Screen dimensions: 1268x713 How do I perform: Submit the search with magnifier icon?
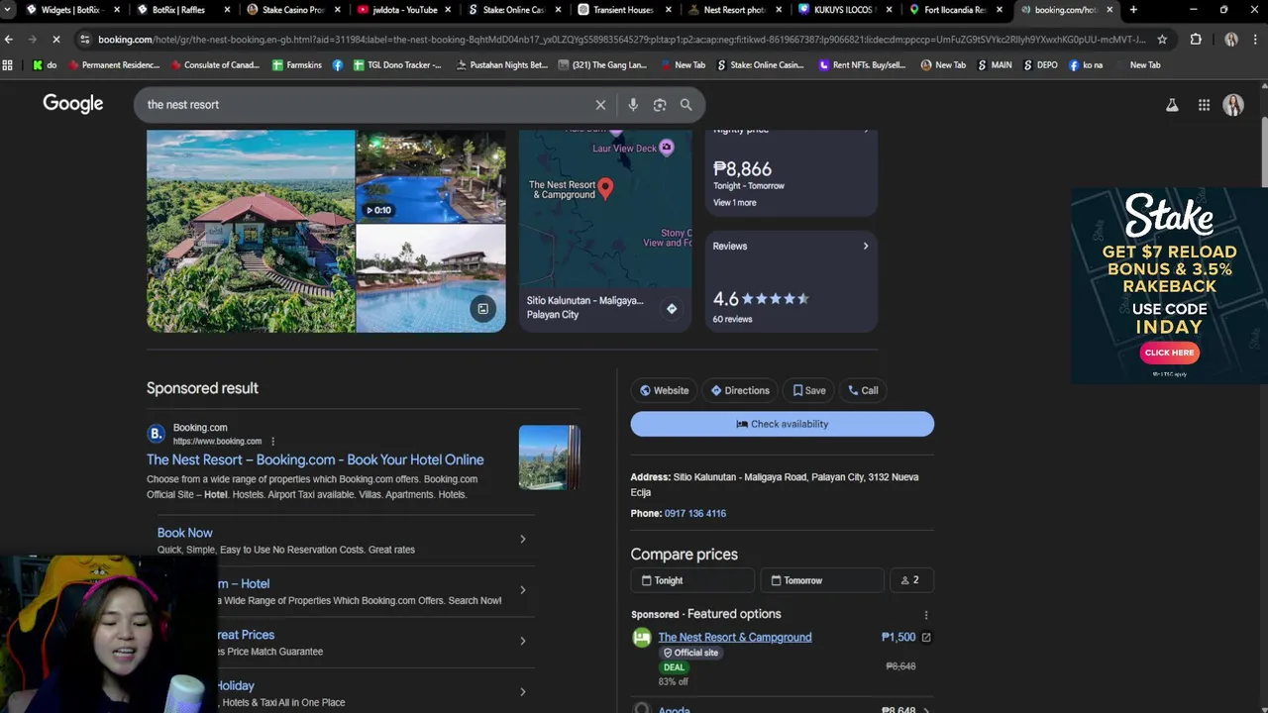(686, 104)
